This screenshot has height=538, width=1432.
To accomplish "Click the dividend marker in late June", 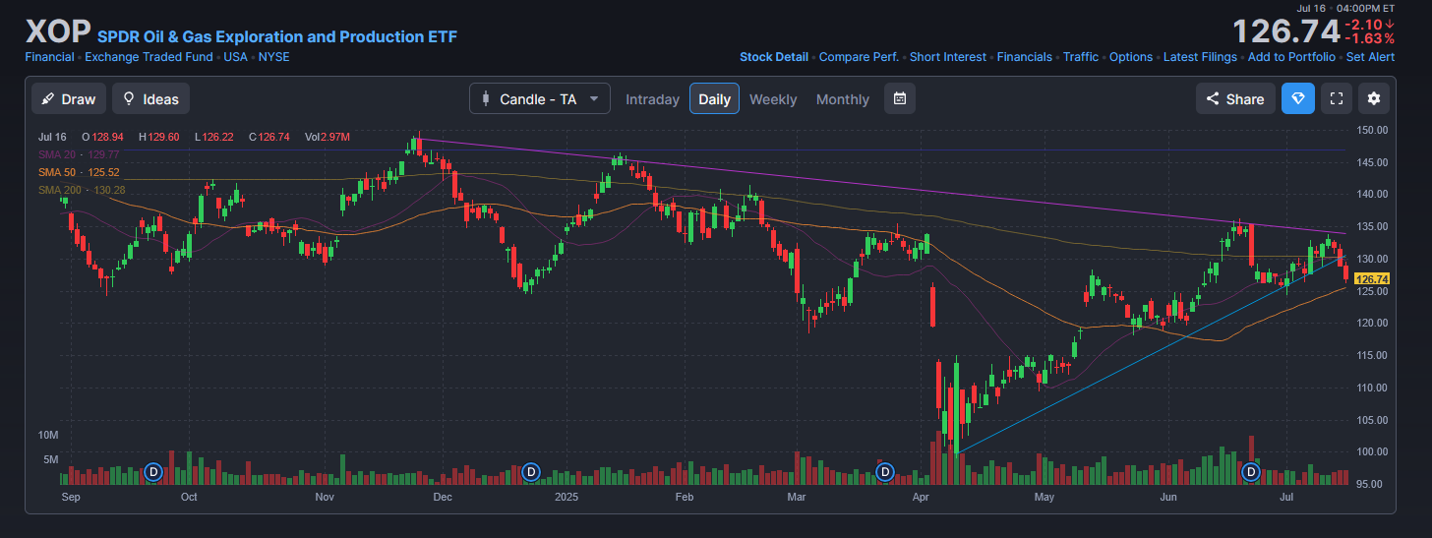I will [x=1251, y=472].
